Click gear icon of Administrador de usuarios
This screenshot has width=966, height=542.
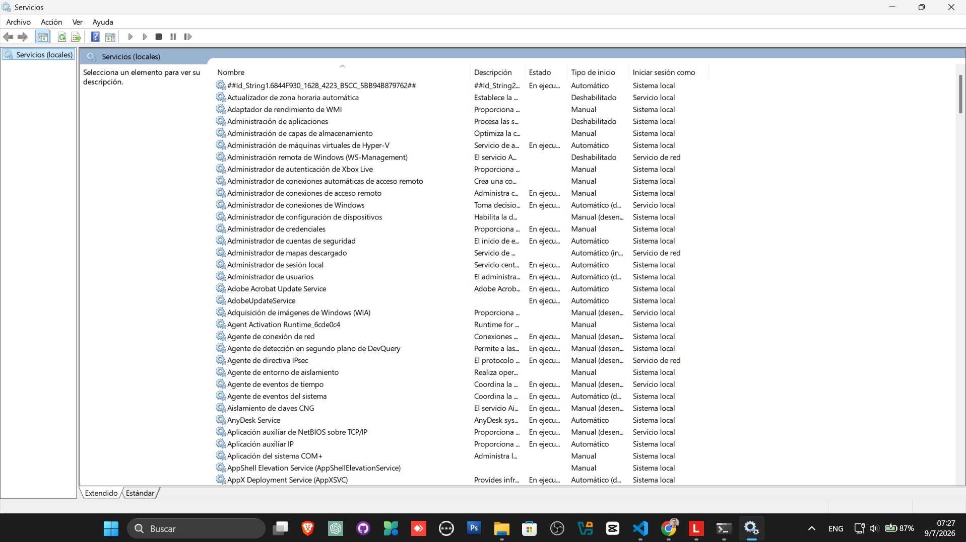click(x=221, y=277)
